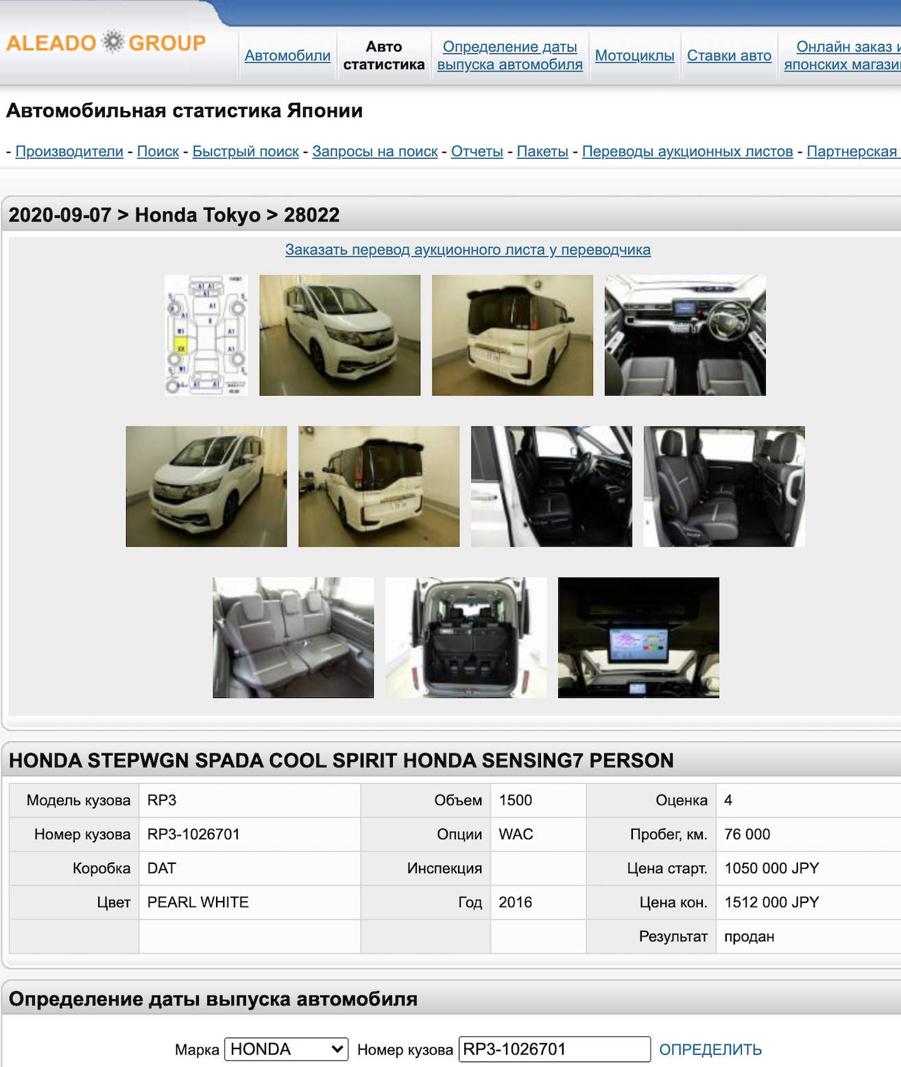
Task: View the front seats side door photo
Action: pos(551,486)
